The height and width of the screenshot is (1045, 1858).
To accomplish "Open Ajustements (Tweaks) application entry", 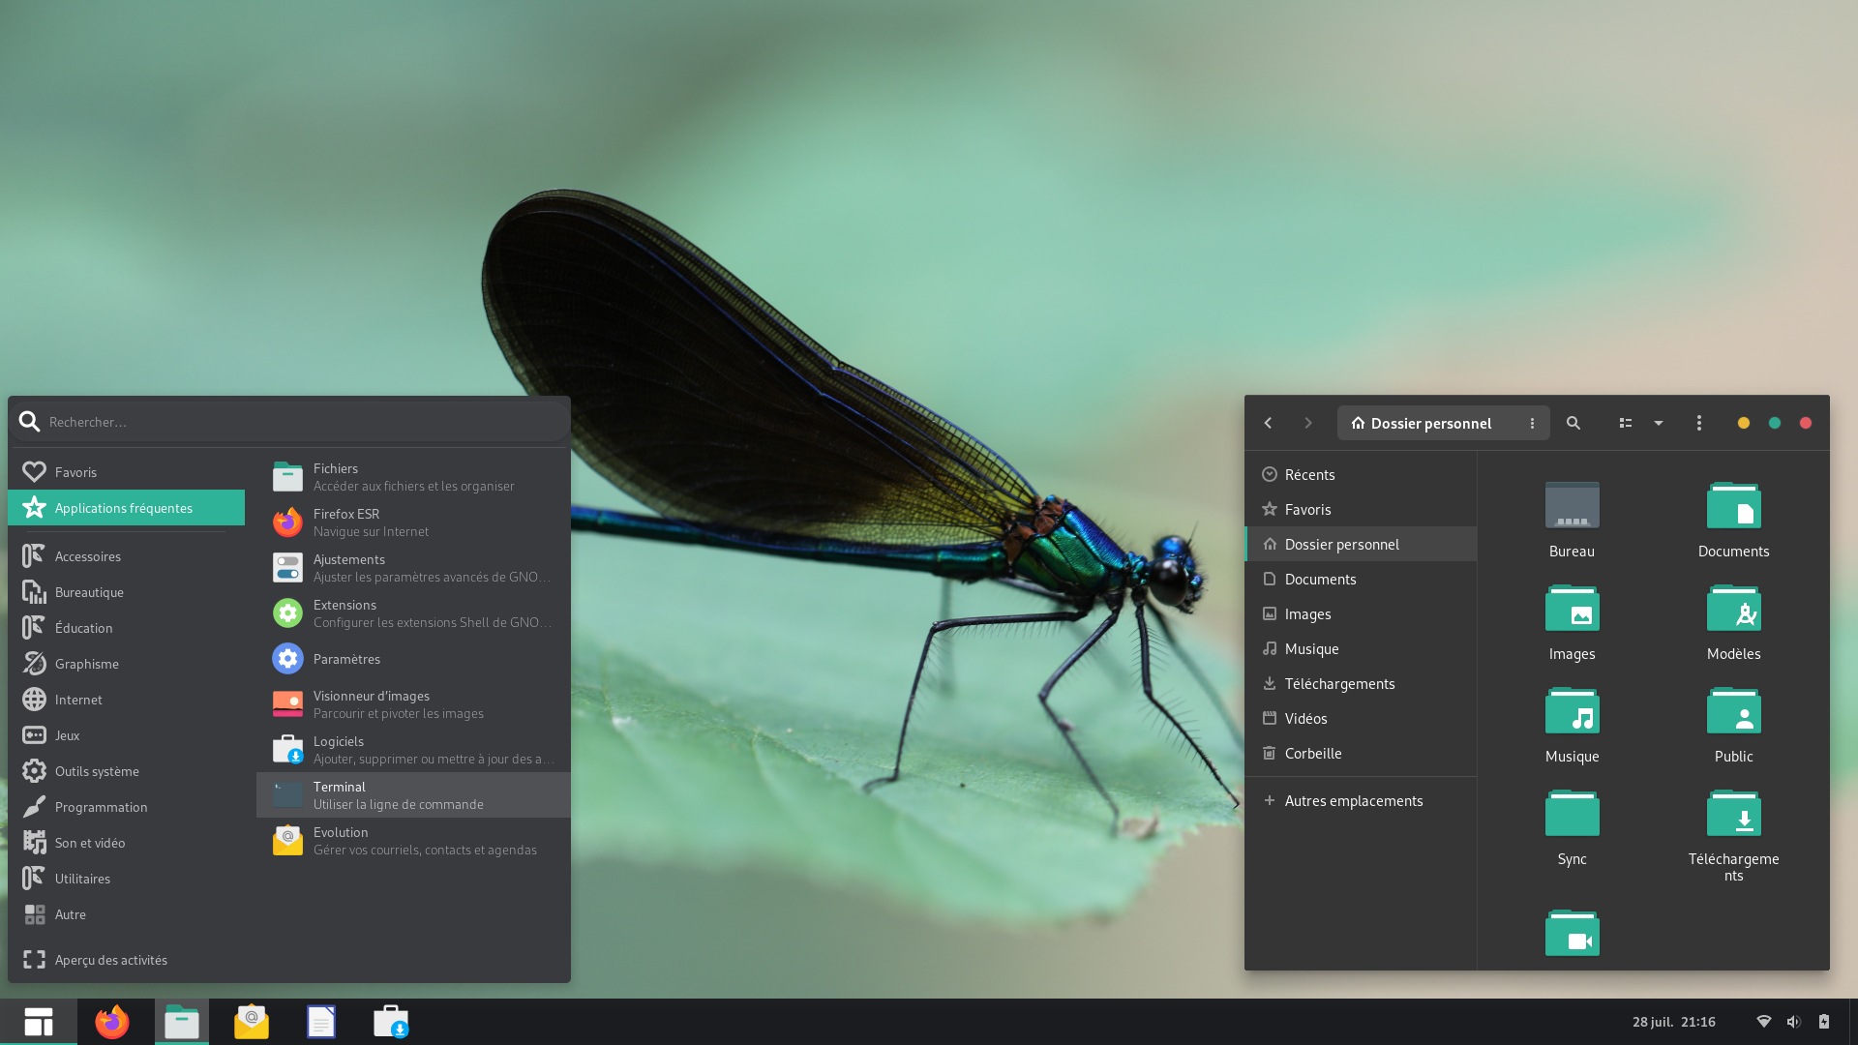I will coord(413,568).
